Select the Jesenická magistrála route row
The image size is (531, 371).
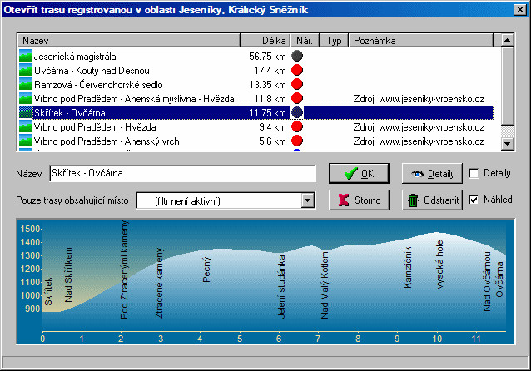(x=256, y=56)
